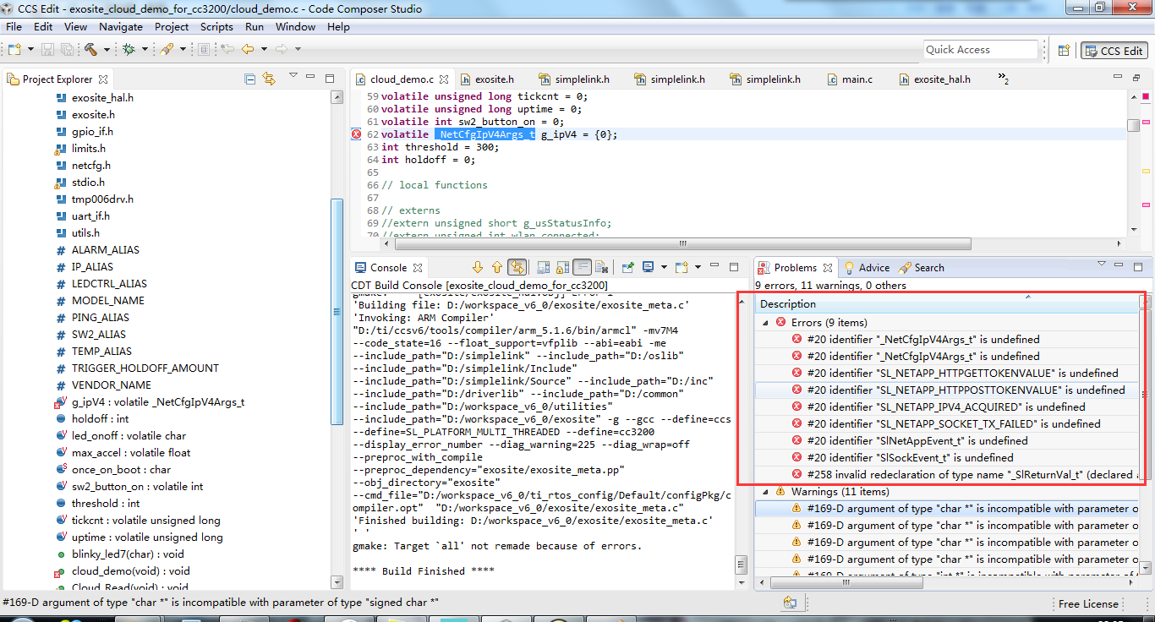Click the green Debug bug icon
Image resolution: width=1155 pixels, height=622 pixels.
[129, 50]
